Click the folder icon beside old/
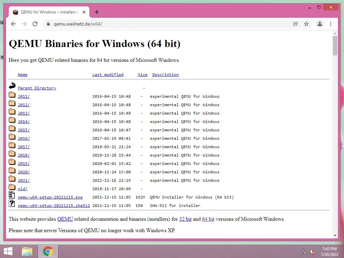This screenshot has height=258, width=344. [12, 187]
